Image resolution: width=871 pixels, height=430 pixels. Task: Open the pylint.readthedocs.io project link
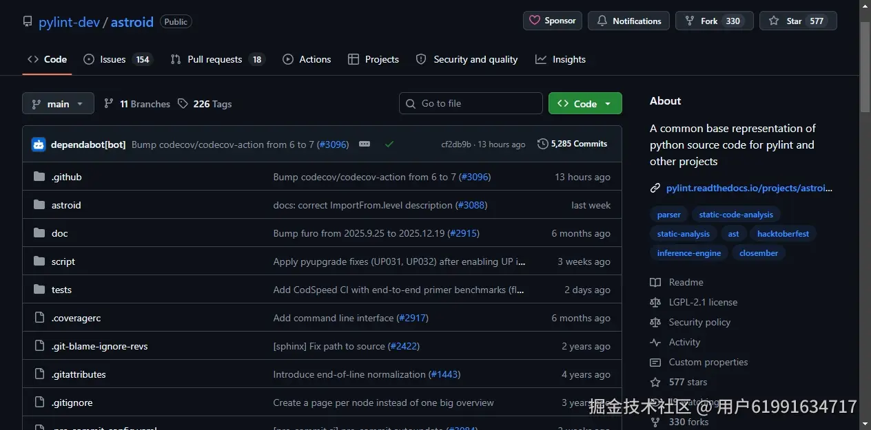[x=749, y=188]
